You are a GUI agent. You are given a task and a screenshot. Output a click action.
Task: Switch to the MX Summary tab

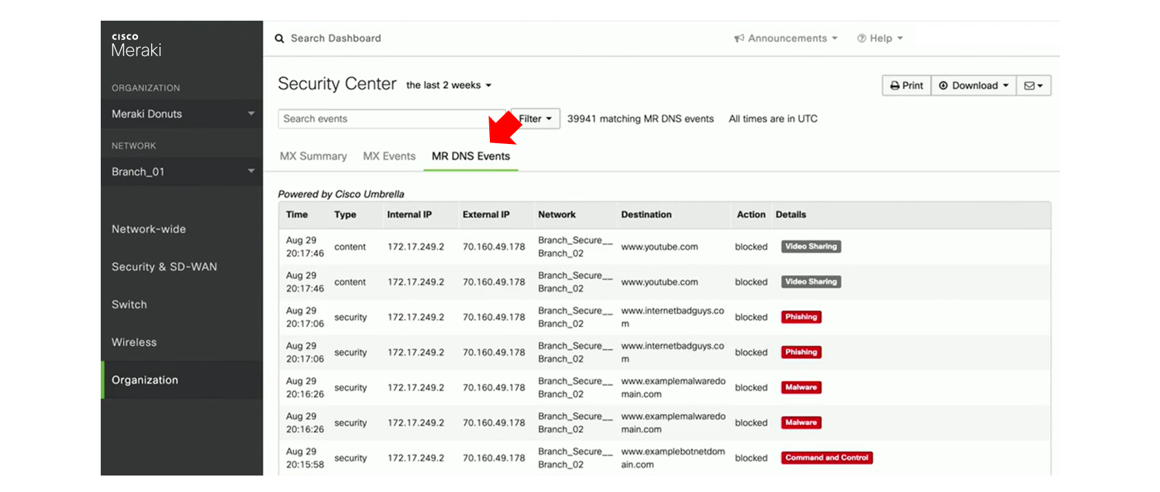[x=313, y=156]
